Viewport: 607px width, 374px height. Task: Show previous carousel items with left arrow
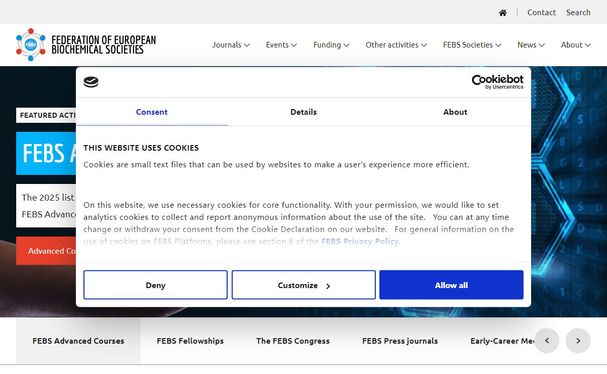[547, 341]
